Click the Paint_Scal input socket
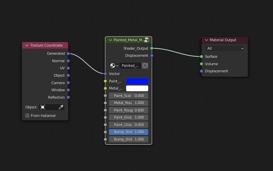This screenshot has height=171, width=273. point(105,96)
